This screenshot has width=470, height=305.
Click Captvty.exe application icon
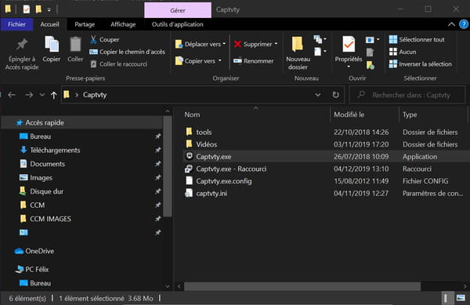coord(189,156)
